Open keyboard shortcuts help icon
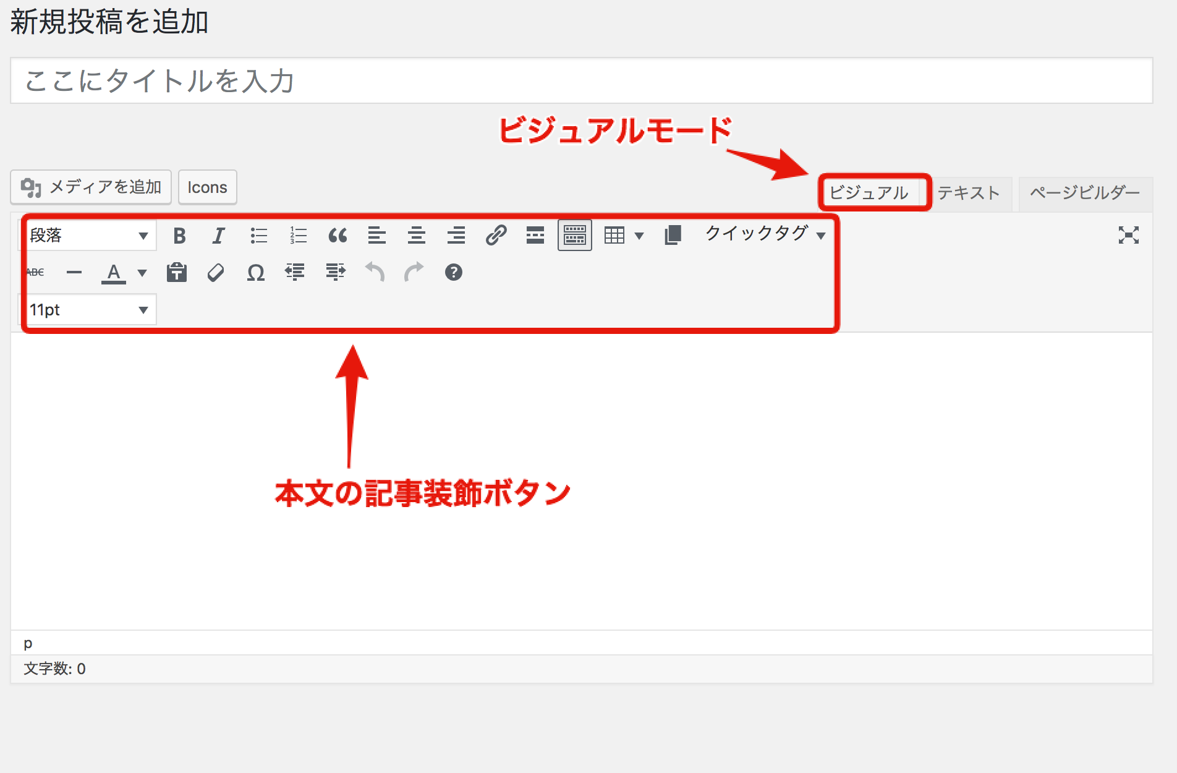Screen dimensions: 1177x773 coord(454,273)
